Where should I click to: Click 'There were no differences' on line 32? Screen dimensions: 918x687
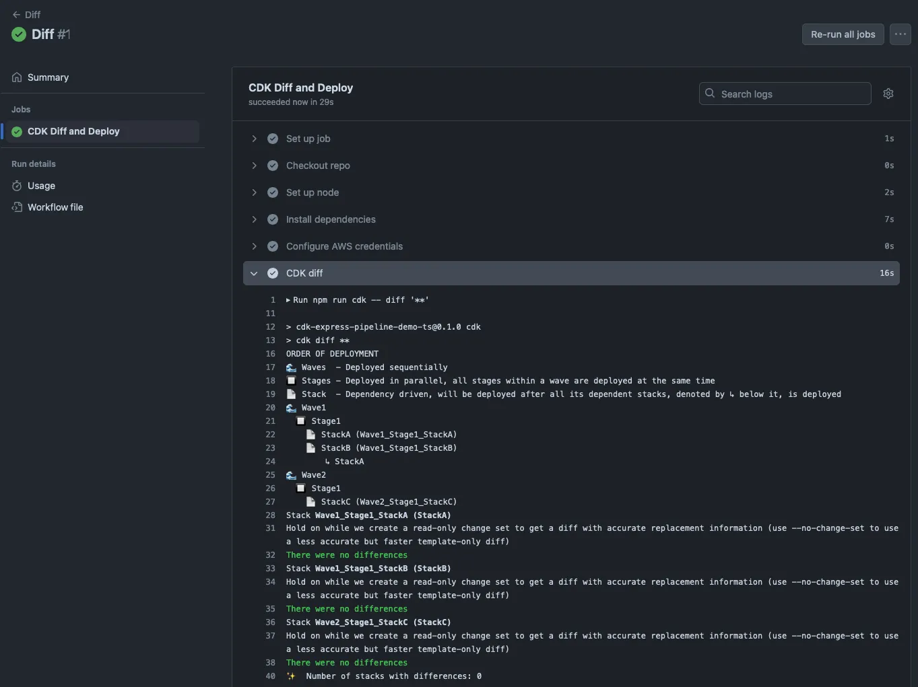(347, 555)
